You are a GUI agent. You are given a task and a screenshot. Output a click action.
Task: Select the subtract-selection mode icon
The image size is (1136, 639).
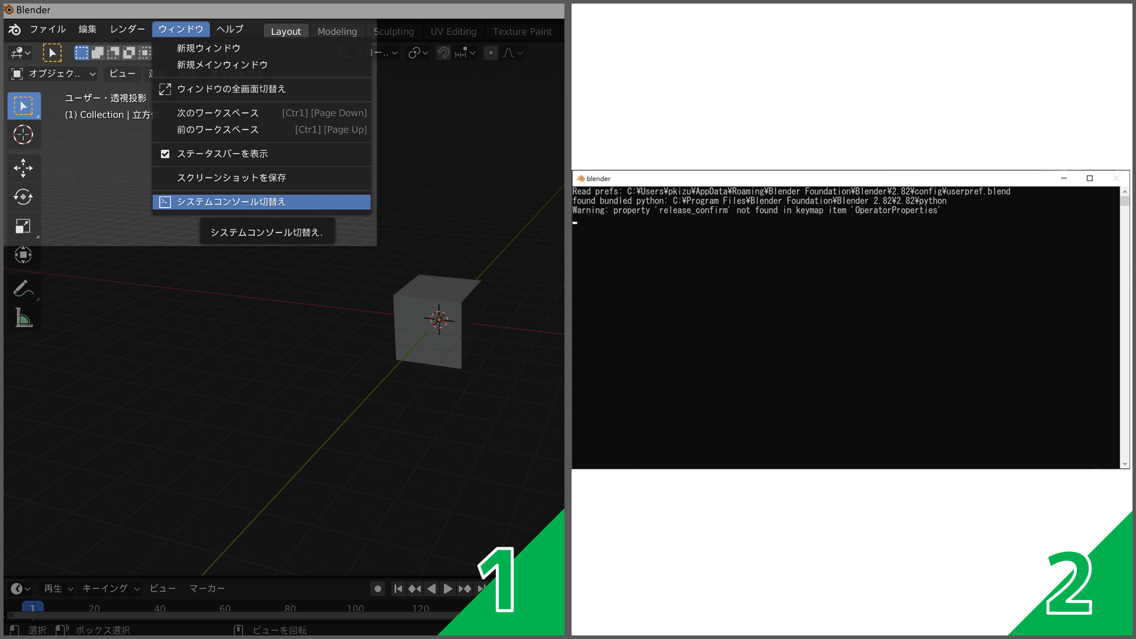(113, 53)
